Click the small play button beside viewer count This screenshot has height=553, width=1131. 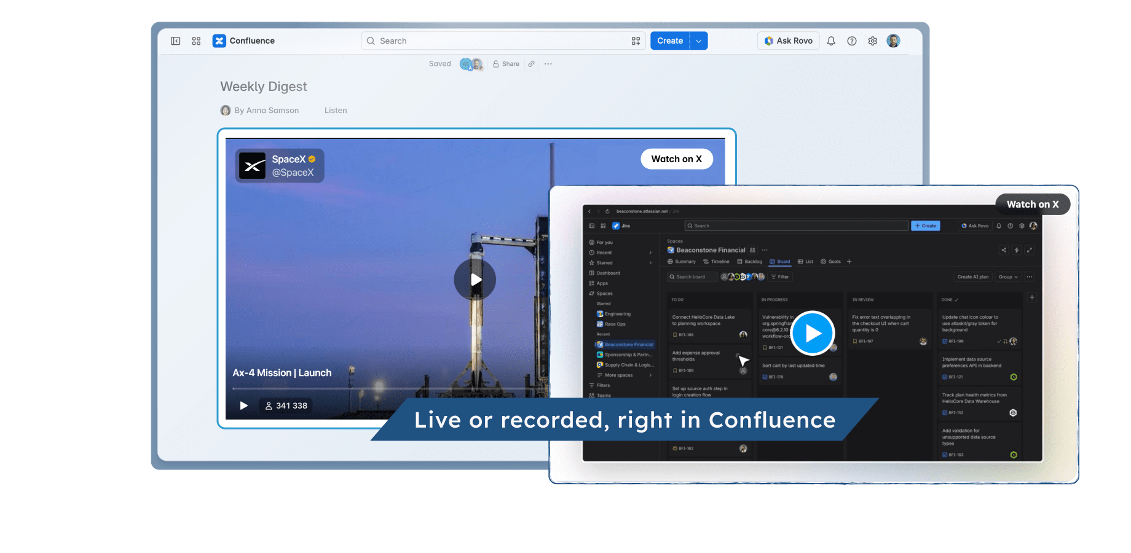(x=243, y=406)
